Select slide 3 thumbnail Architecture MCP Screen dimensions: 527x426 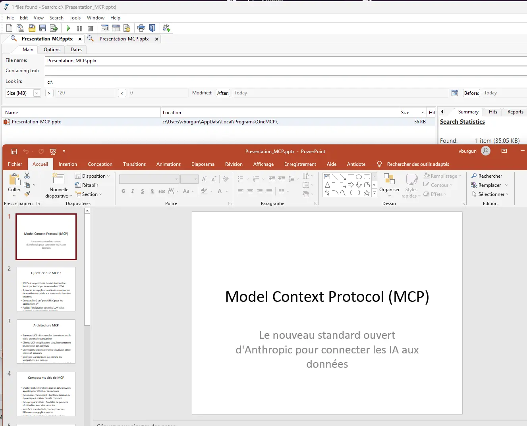46,342
